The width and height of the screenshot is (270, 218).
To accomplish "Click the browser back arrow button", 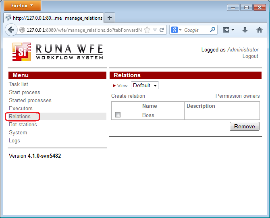I will coord(11,30).
